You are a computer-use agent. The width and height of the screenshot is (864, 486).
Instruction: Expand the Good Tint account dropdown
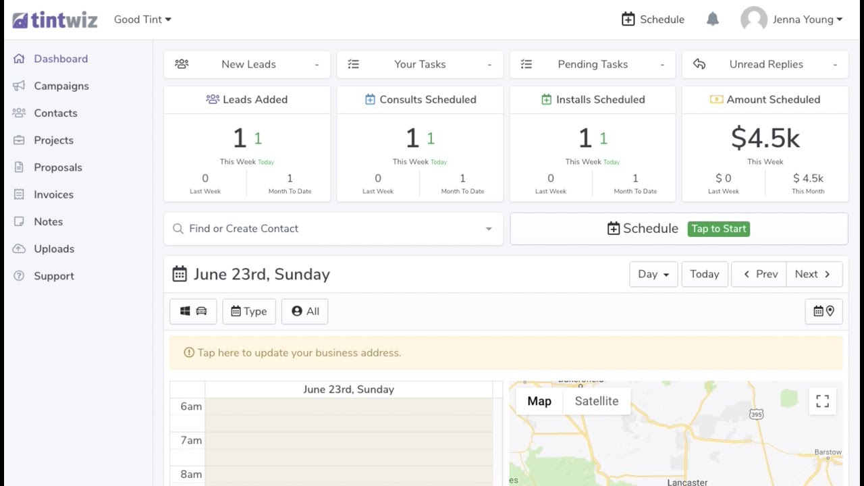coord(142,20)
